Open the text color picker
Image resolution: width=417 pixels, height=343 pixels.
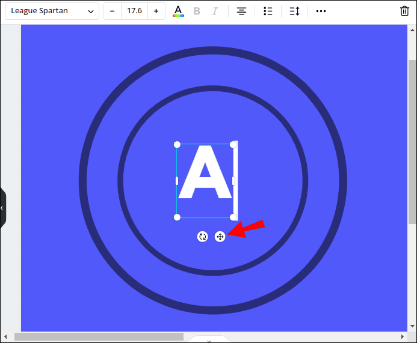point(178,11)
